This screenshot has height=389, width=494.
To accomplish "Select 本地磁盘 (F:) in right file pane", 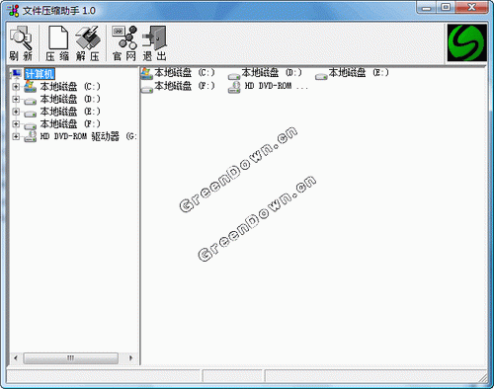I will tap(178, 87).
